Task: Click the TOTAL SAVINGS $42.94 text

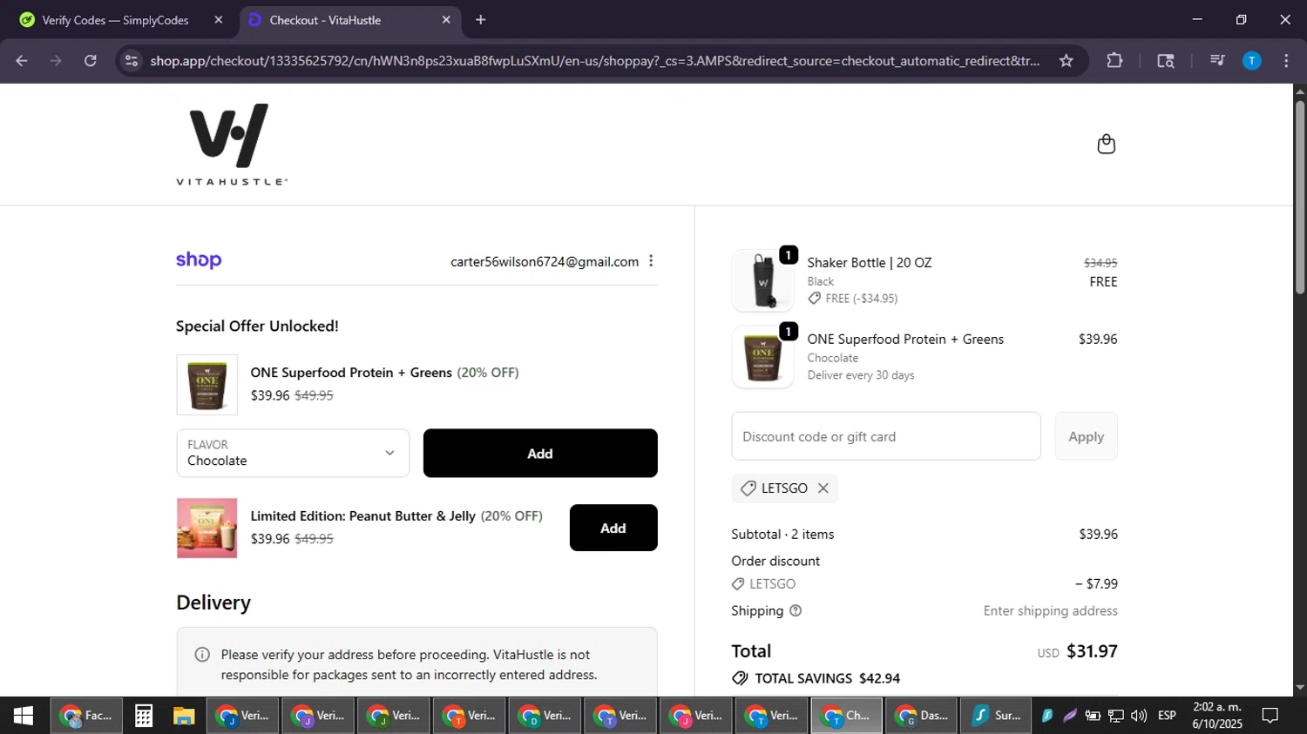Action: (x=827, y=678)
